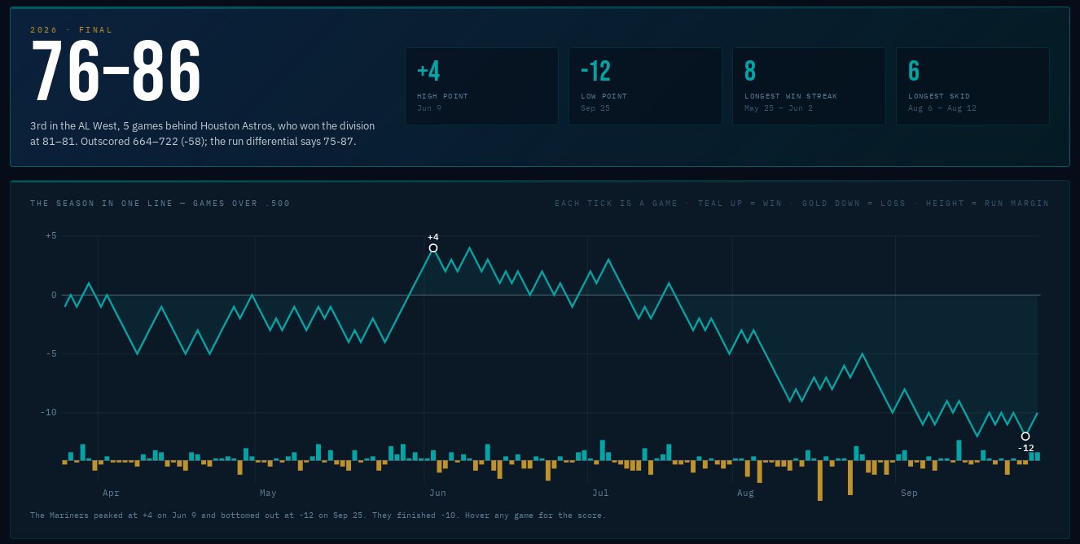Select the "2026 · FINAL" label
1080x544 pixels.
pos(72,30)
